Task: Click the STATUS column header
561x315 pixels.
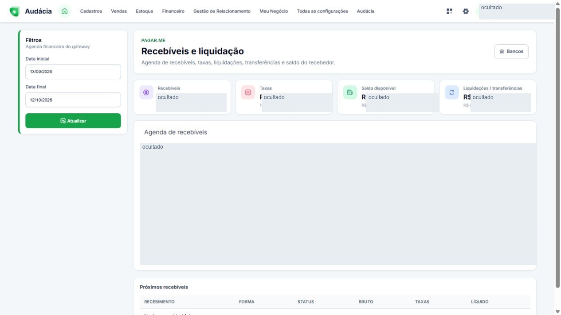Action: point(306,302)
